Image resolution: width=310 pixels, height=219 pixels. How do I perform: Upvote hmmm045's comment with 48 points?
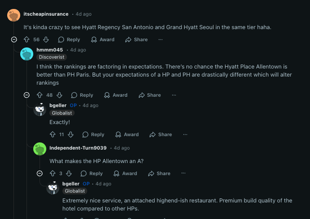[x=40, y=95]
